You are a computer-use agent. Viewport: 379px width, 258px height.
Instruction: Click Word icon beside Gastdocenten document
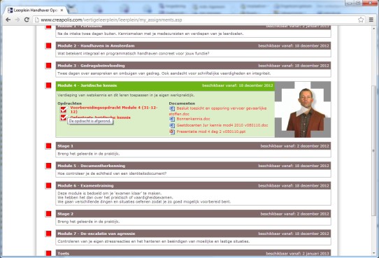tap(172, 125)
